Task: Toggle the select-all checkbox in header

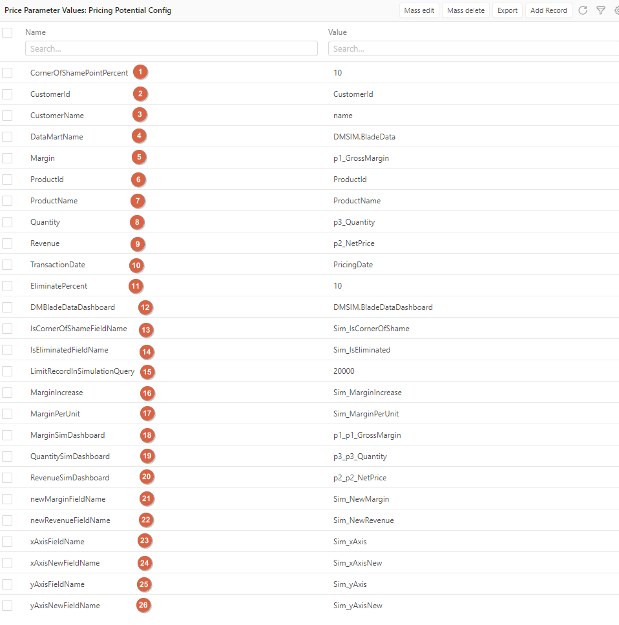Action: click(x=7, y=32)
